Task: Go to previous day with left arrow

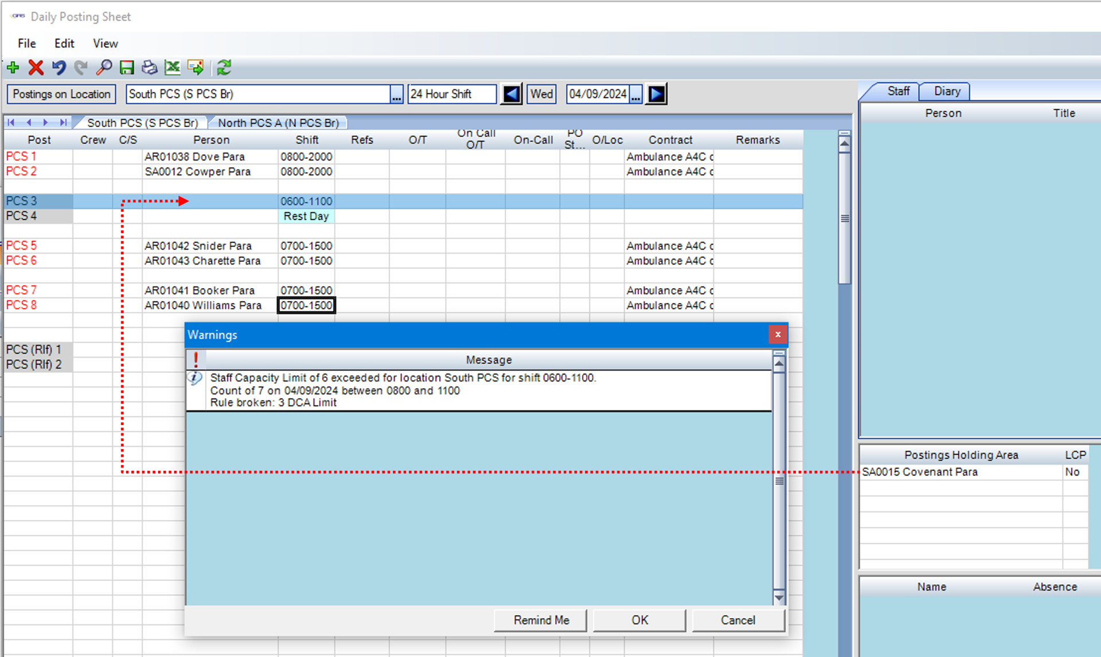Action: 511,94
